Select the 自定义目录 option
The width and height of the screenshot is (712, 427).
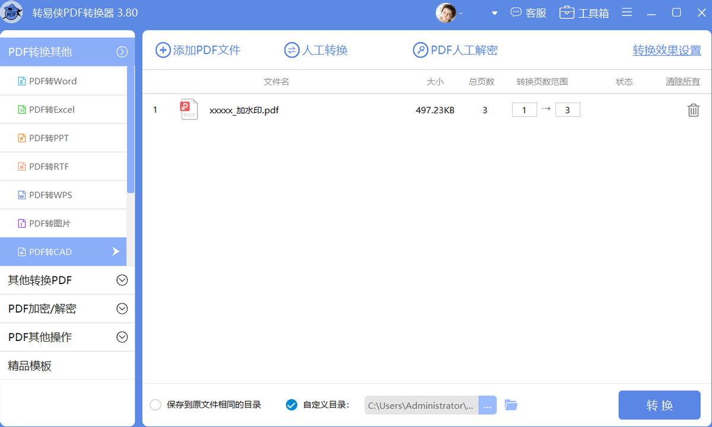291,405
